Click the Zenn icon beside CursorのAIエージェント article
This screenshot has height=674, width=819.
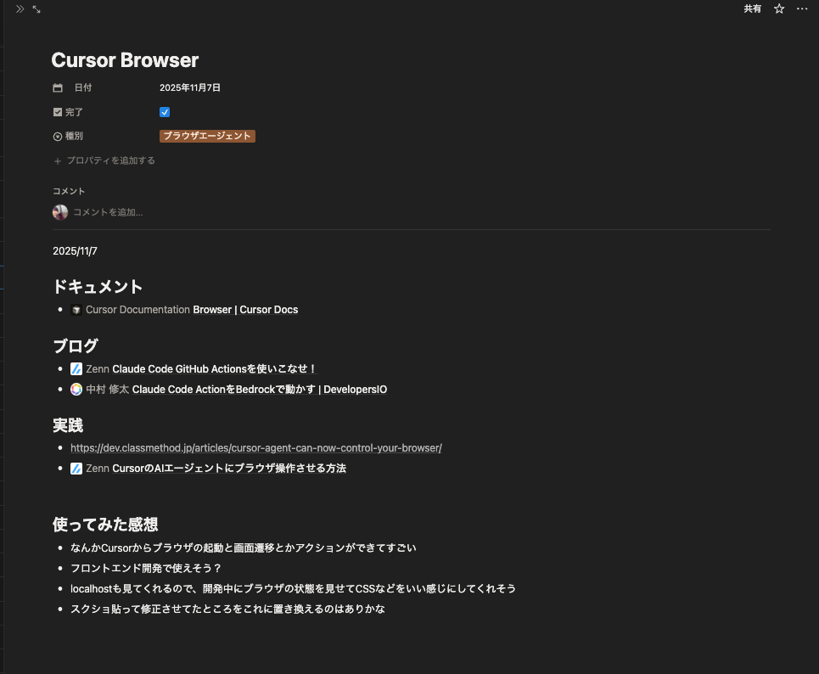[x=76, y=468]
